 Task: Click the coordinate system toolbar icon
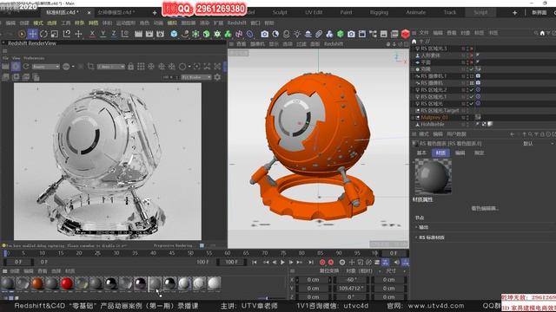pos(125,34)
